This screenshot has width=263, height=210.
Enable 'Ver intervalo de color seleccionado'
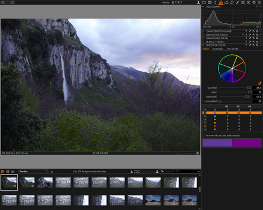[x=204, y=135]
